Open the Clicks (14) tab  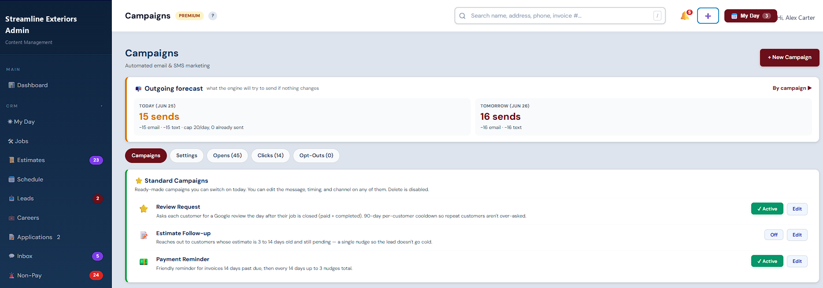pos(270,155)
